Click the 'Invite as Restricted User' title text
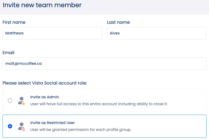Image resolution: width=209 pixels, height=140 pixels. coord(52,123)
